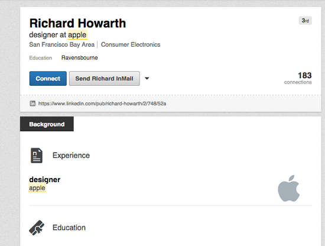Viewport: 325px width, 246px height.
Task: Open the 183 connections count
Action: pos(298,78)
